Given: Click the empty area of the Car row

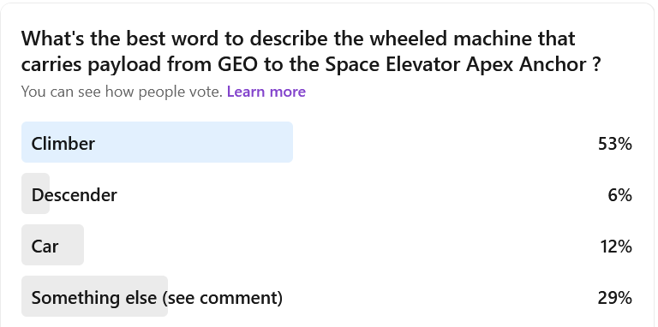Looking at the screenshot, I should tap(338, 245).
